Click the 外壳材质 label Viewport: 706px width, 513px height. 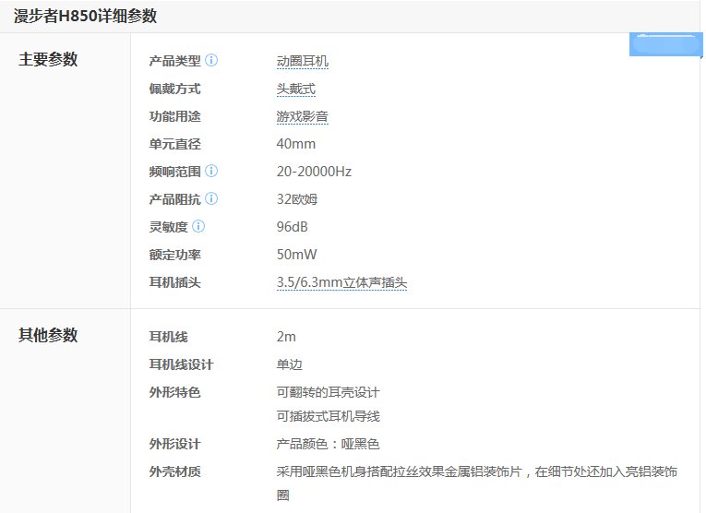pos(174,471)
